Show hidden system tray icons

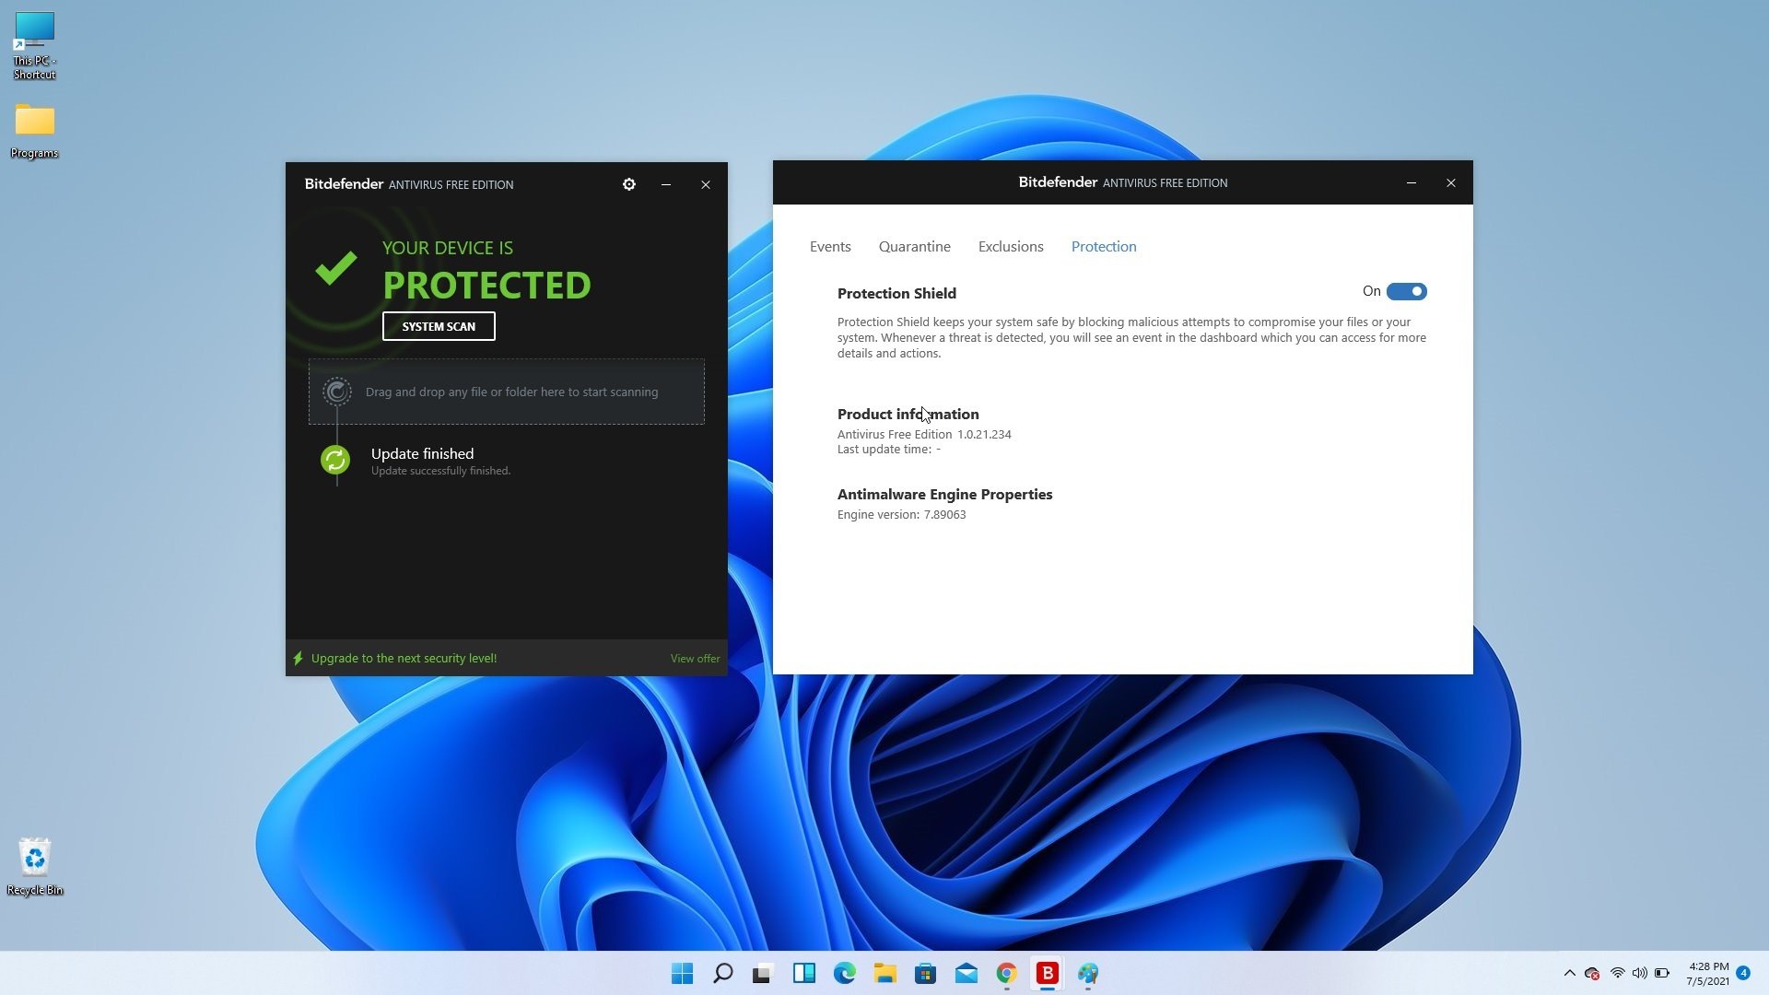pyautogui.click(x=1569, y=973)
